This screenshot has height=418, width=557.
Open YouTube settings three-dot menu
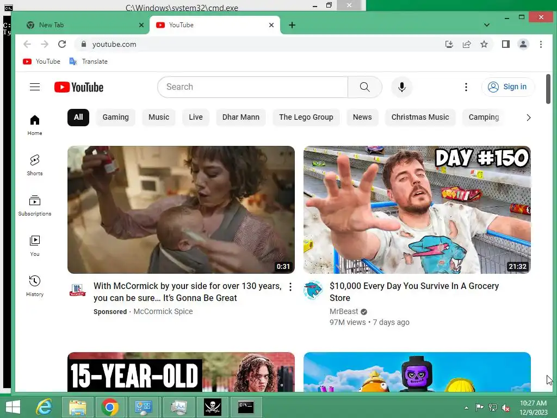[x=466, y=87]
